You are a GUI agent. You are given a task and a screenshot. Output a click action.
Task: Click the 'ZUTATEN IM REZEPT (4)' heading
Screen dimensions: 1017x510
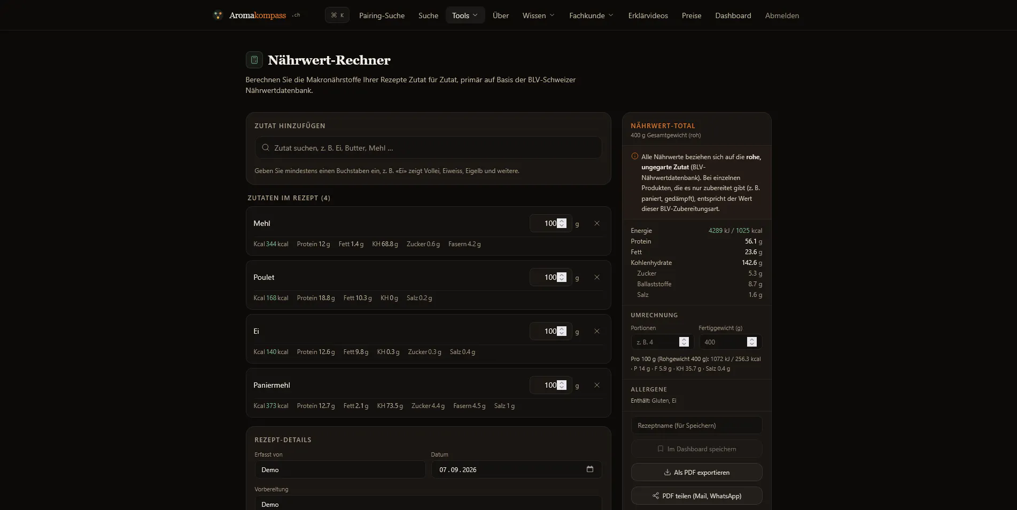pos(289,198)
